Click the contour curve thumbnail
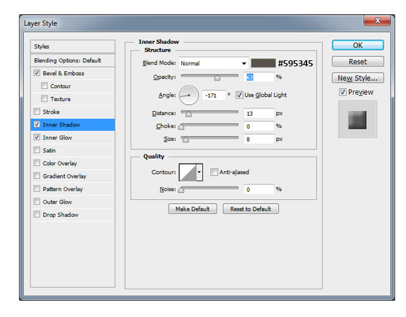This screenshot has width=406, height=317. (187, 172)
